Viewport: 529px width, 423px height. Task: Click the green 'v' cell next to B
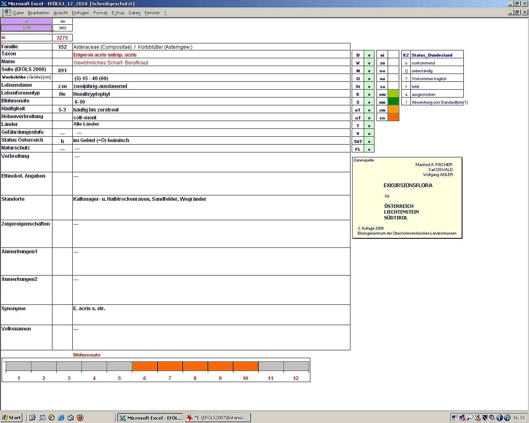369,55
